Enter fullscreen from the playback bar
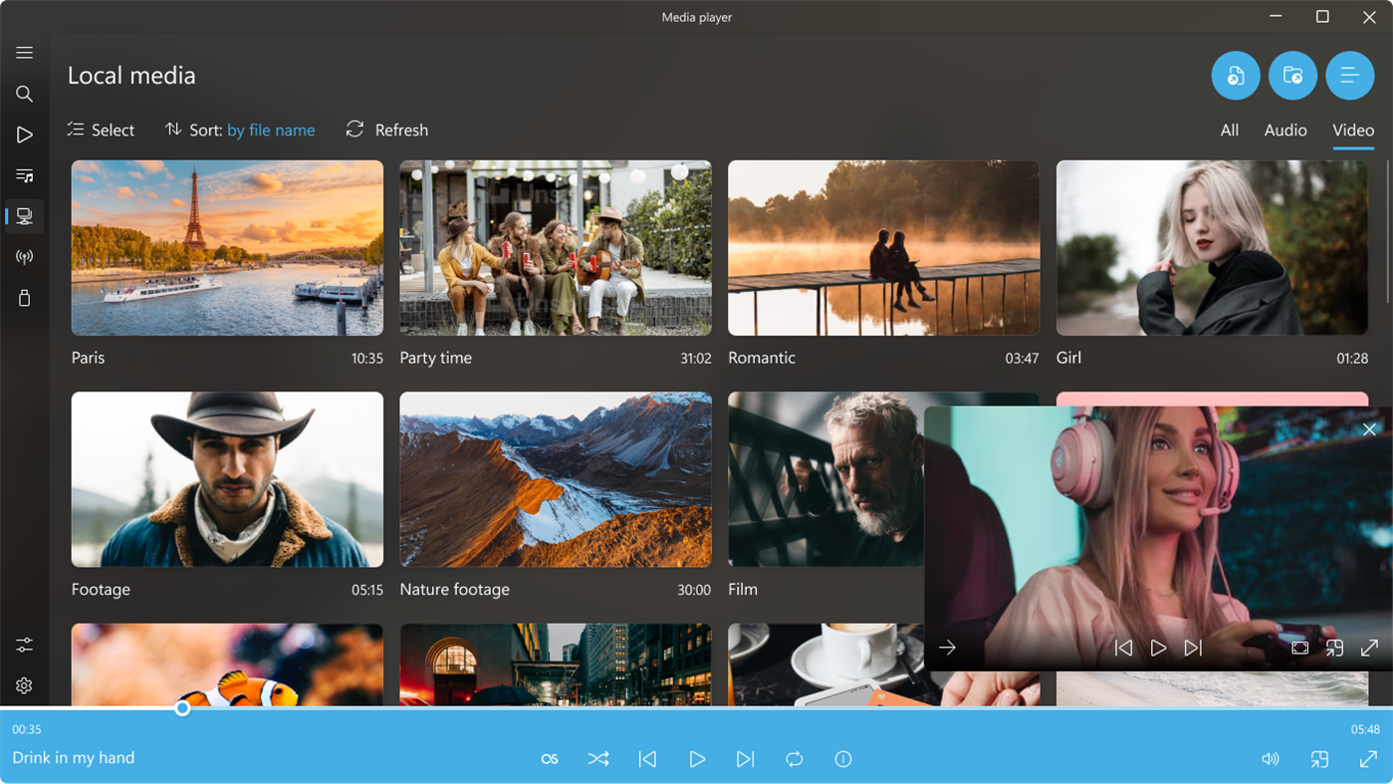 (x=1369, y=758)
